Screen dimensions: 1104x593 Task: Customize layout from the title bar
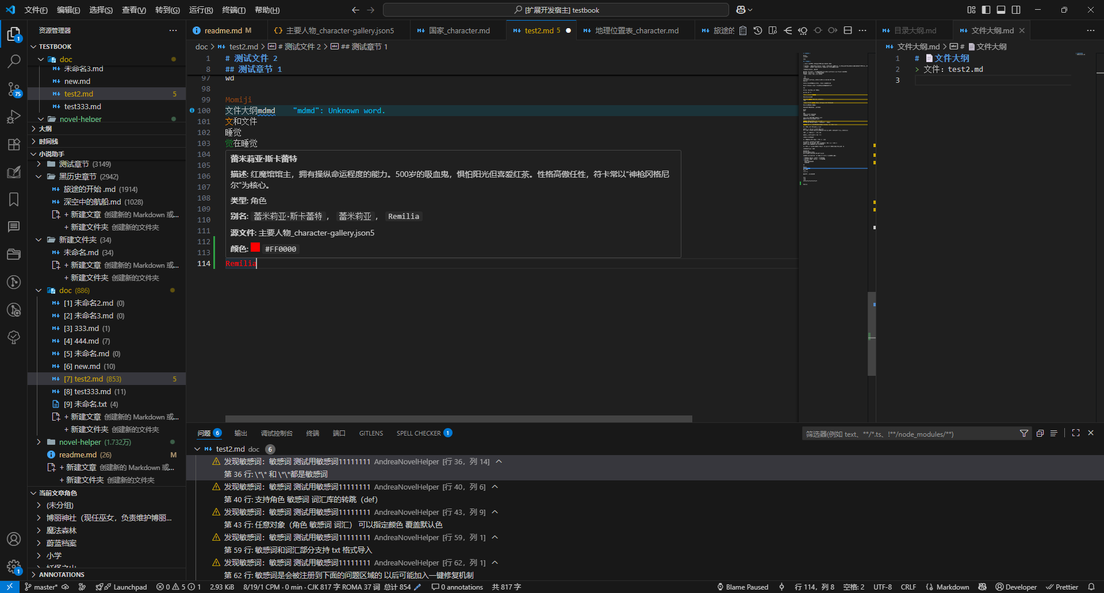click(x=971, y=10)
